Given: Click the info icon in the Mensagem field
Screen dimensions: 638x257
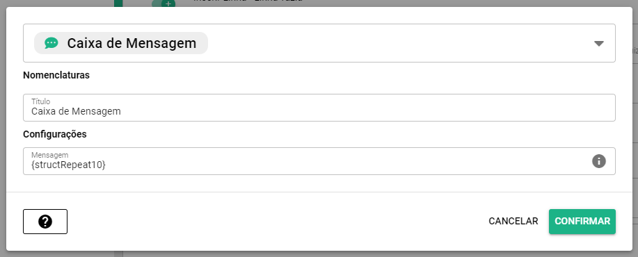Looking at the screenshot, I should (598, 161).
